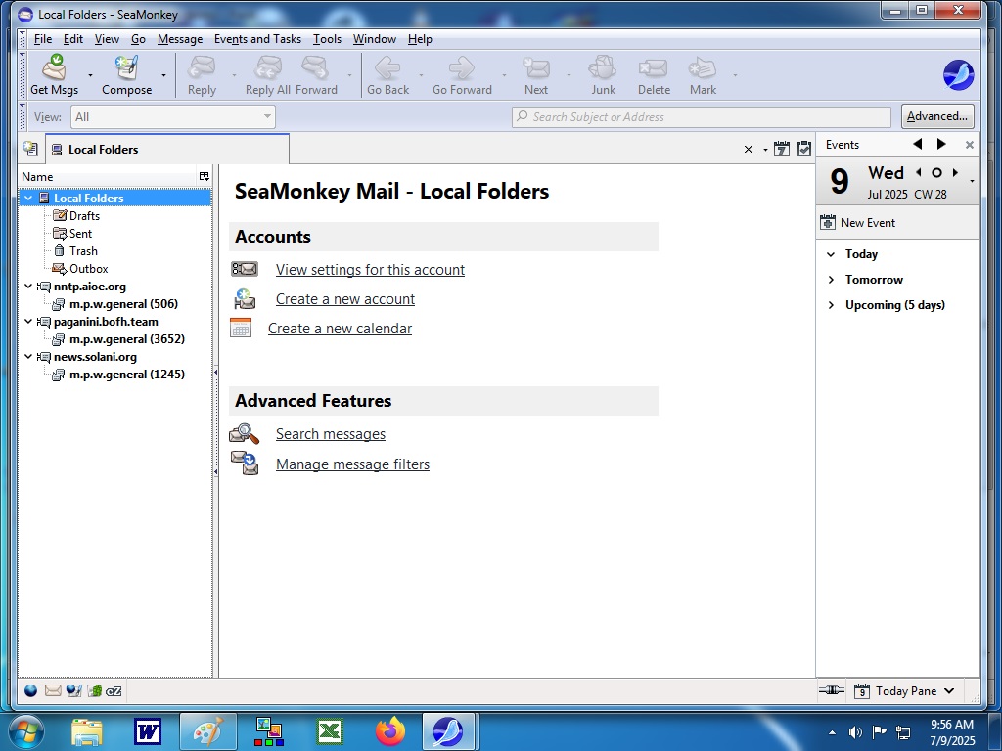Open the Today Pane dropdown arrow
Viewport: 1002px width, 751px height.
click(x=949, y=691)
